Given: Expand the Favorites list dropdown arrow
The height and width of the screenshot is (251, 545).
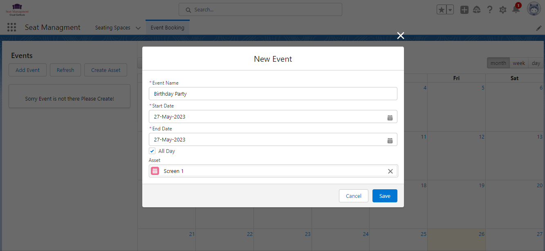Looking at the screenshot, I should click(x=450, y=10).
